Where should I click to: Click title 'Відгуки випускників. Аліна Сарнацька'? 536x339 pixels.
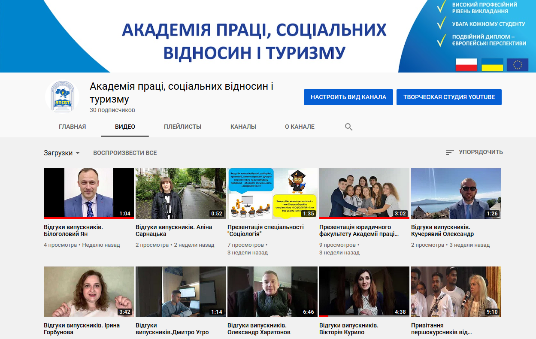pyautogui.click(x=174, y=230)
